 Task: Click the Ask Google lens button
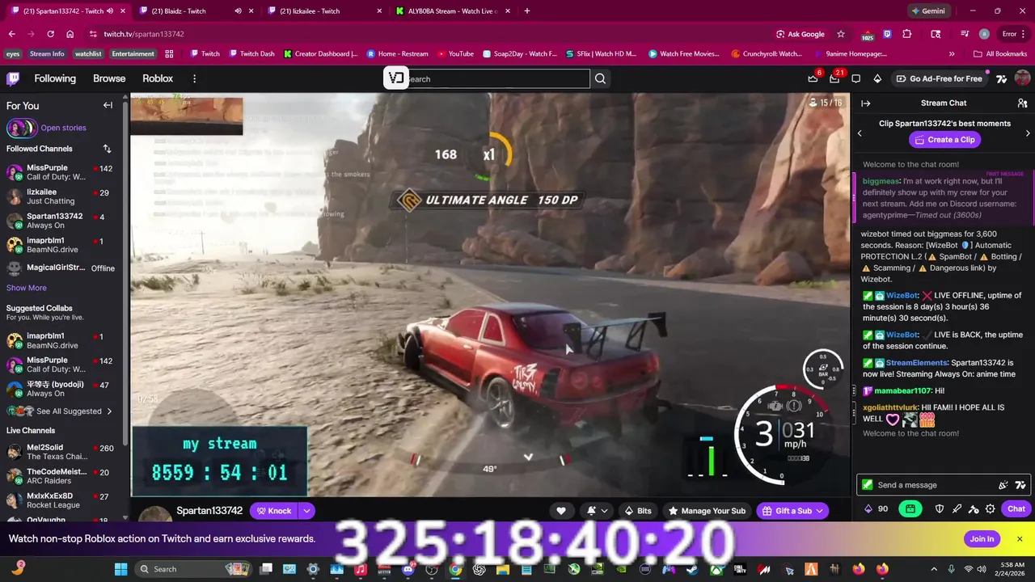[800, 34]
